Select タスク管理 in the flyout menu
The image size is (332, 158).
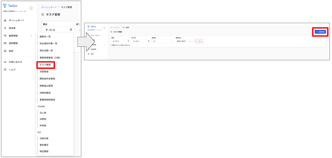pyautogui.click(x=46, y=65)
